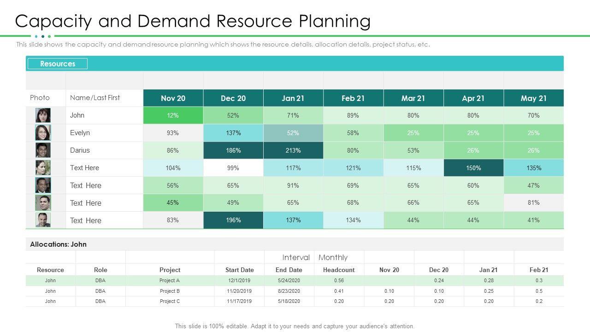Select Evelyn's 137% Dec 20 cell

[233, 133]
